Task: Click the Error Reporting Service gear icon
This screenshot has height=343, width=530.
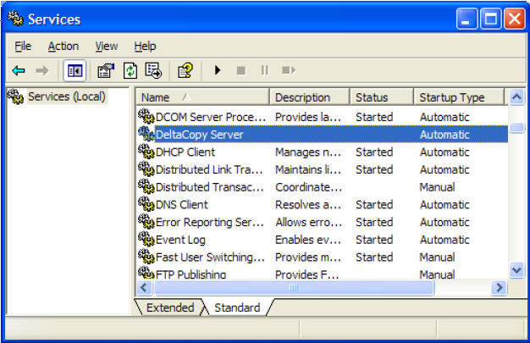Action: click(146, 222)
